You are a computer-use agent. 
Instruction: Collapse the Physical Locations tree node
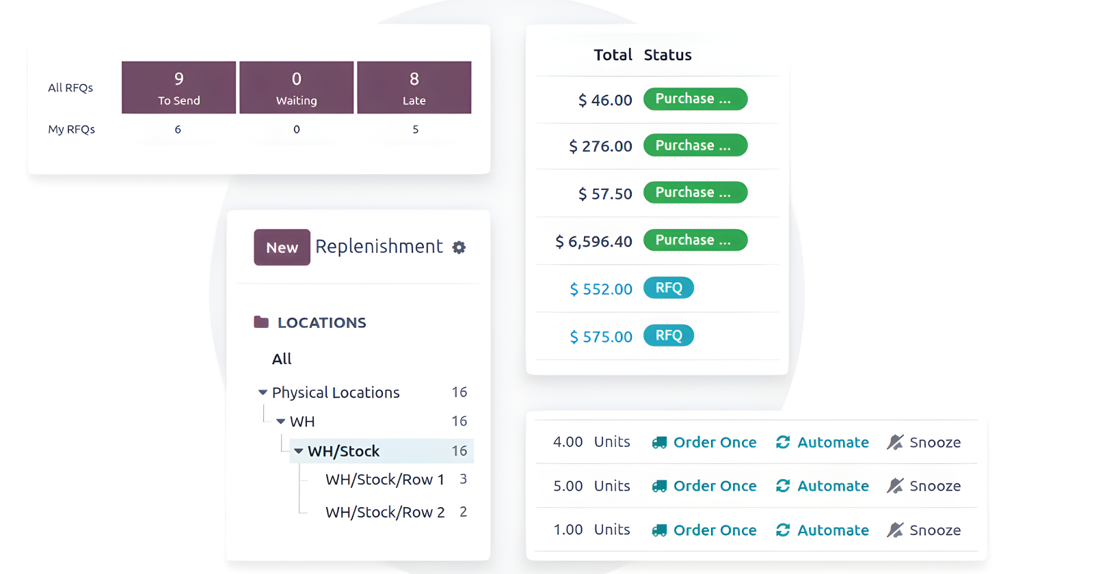[x=263, y=392]
